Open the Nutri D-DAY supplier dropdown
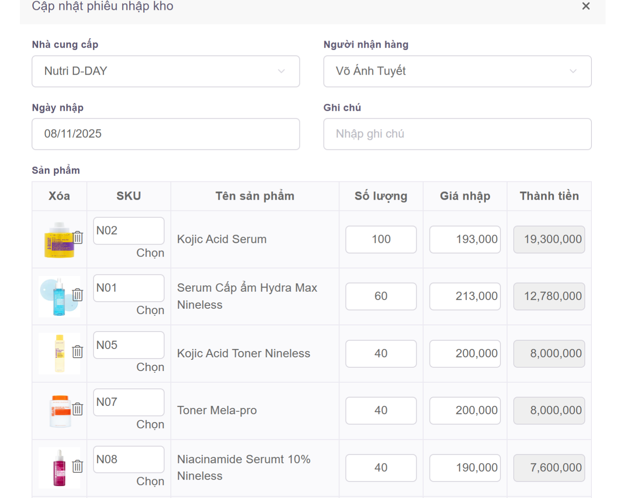The height and width of the screenshot is (498, 623). coord(166,71)
